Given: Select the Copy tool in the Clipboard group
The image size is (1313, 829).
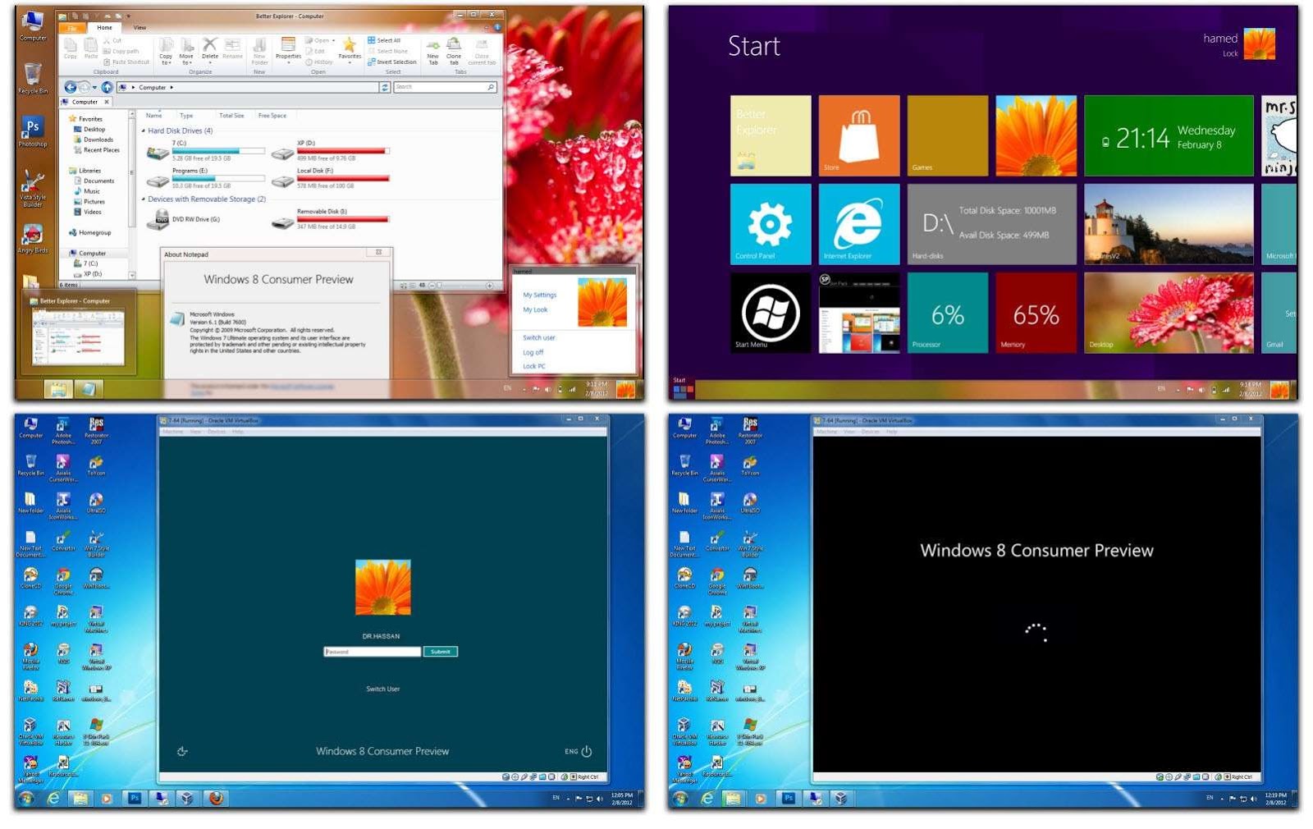Looking at the screenshot, I should click(71, 47).
